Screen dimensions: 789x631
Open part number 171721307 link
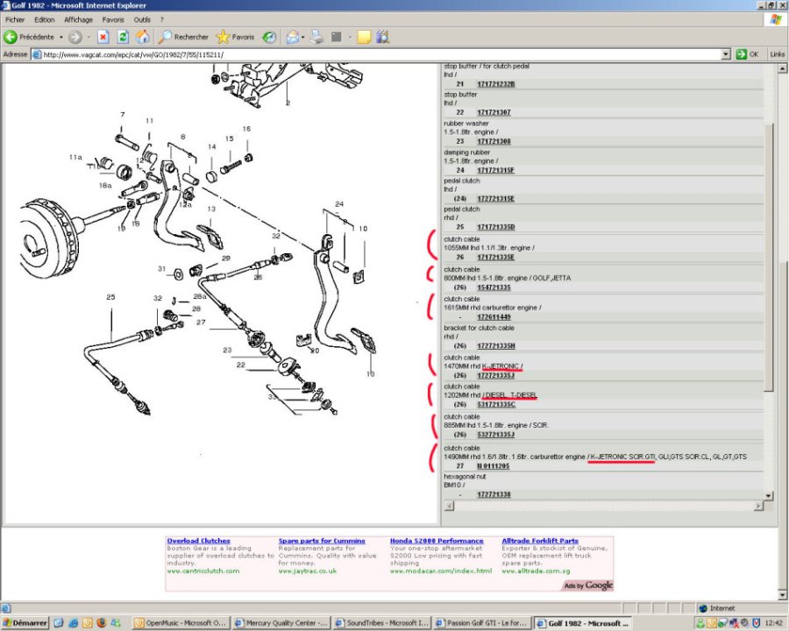click(494, 112)
